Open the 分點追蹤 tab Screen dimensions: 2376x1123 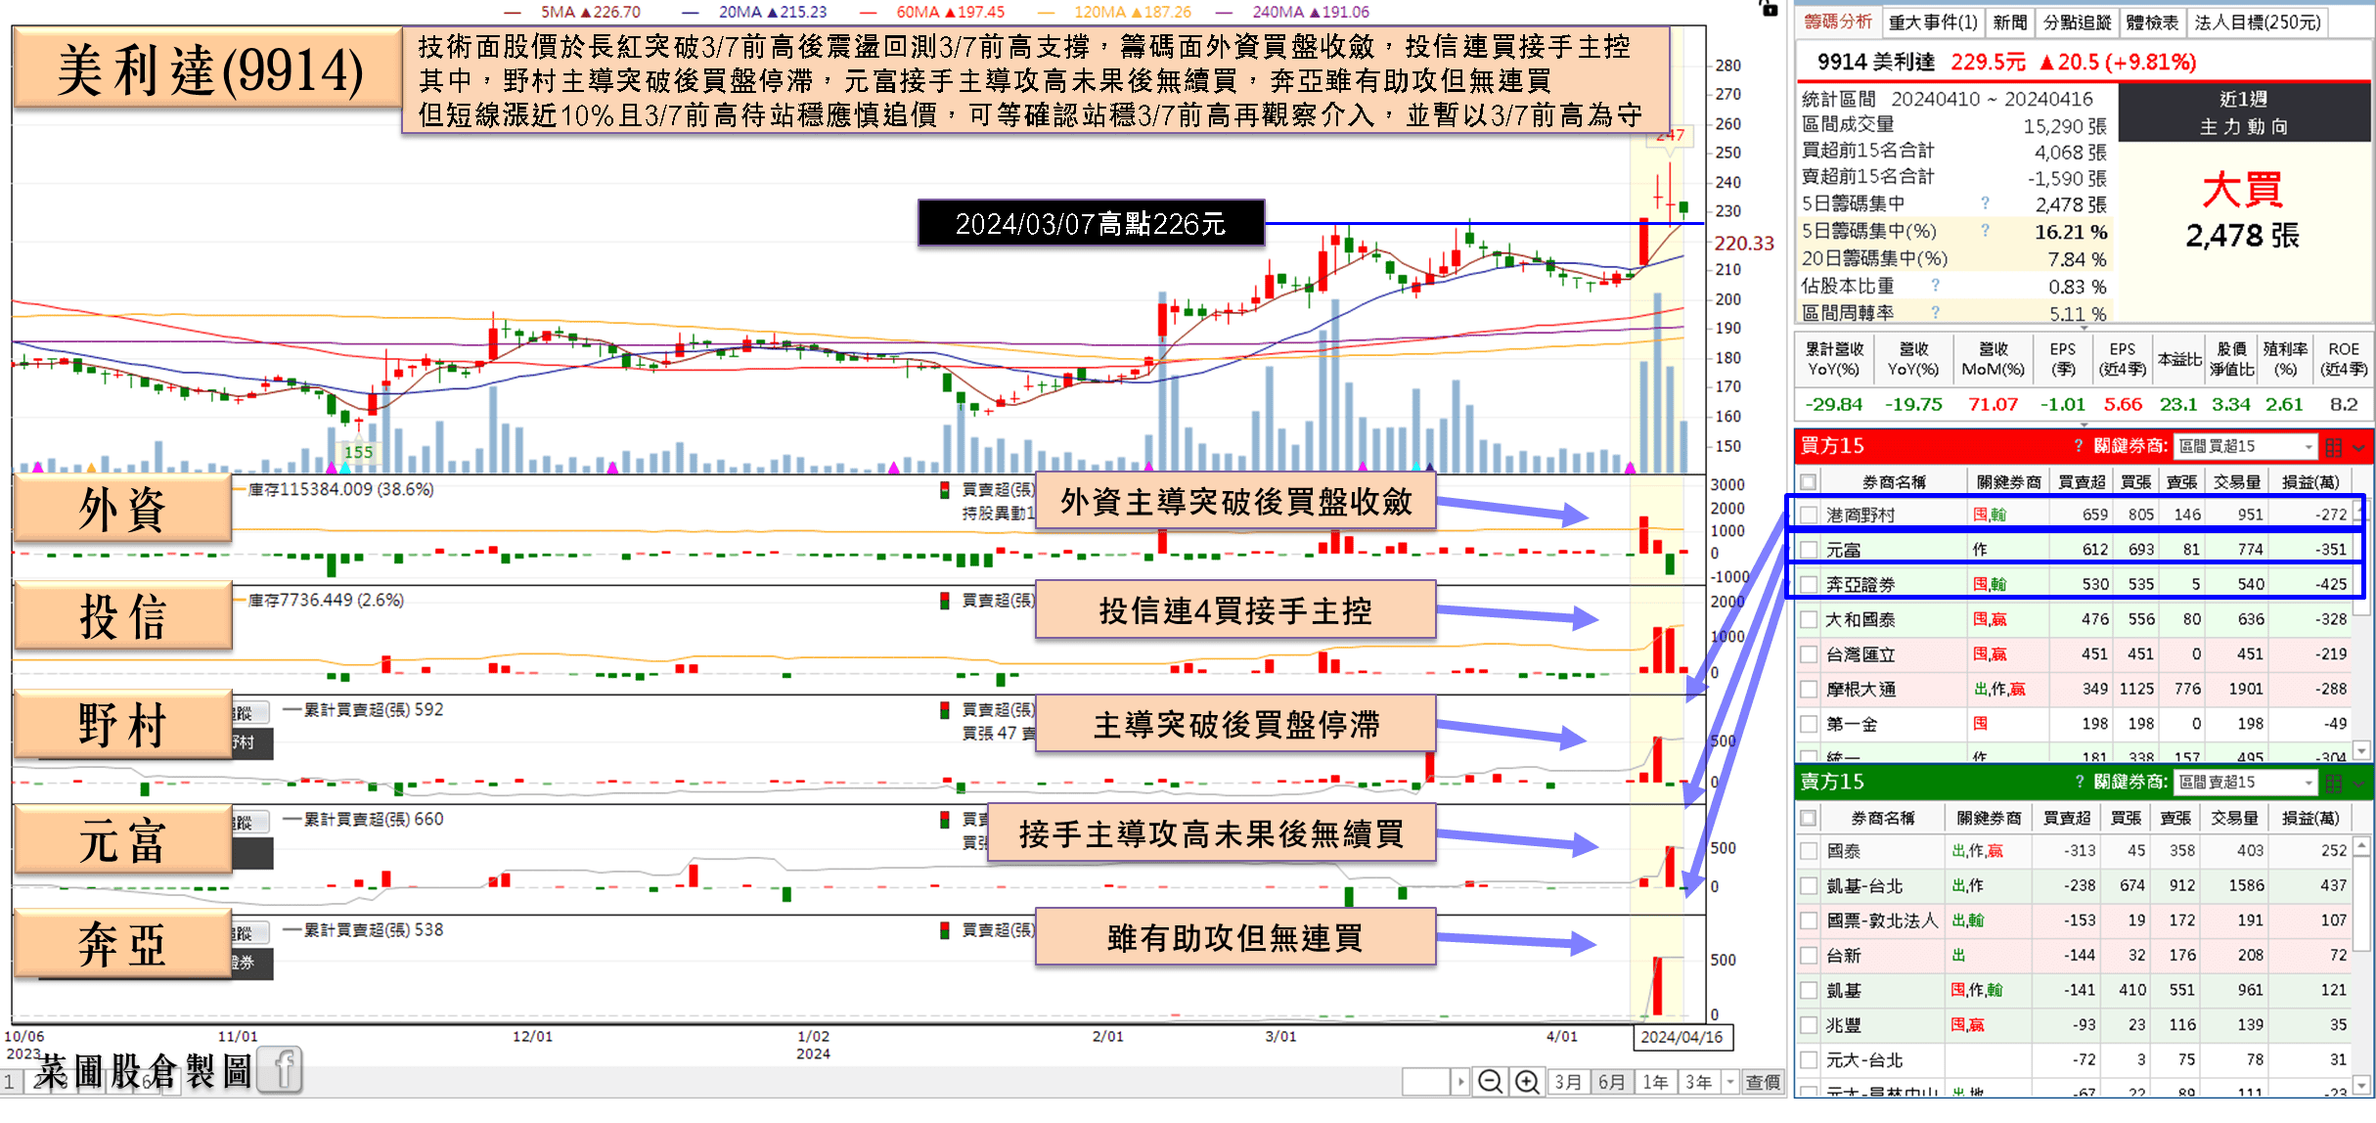2076,22
